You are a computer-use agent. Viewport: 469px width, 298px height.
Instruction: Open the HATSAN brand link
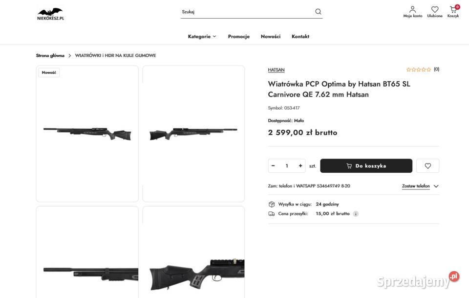[276, 70]
